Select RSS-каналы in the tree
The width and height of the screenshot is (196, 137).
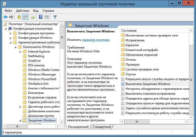pos(36,65)
